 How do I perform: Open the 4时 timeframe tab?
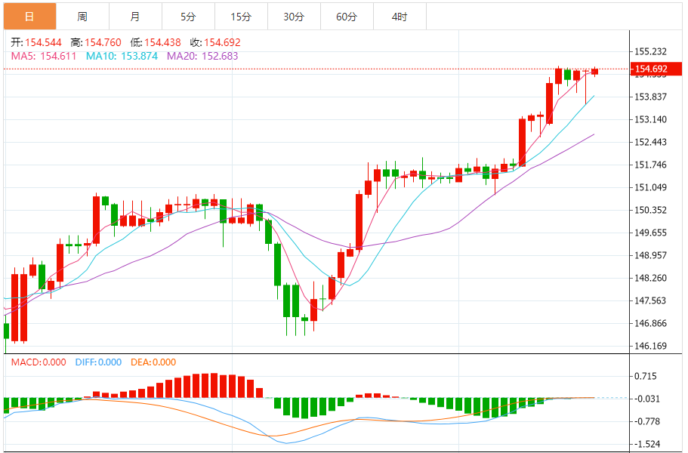click(400, 16)
